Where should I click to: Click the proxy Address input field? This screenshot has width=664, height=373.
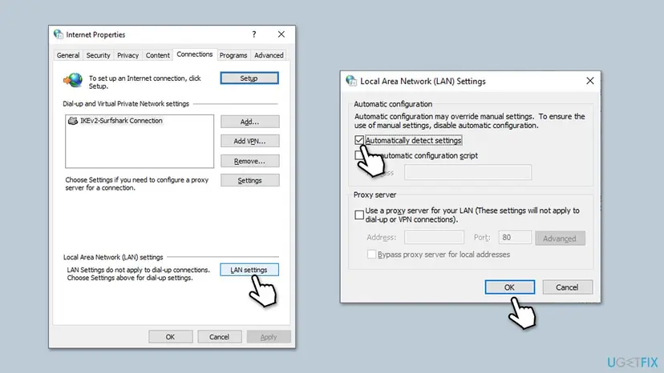[x=434, y=237]
